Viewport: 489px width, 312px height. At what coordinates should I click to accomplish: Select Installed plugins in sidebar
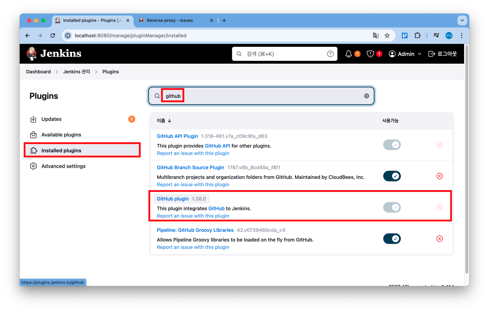click(x=82, y=151)
